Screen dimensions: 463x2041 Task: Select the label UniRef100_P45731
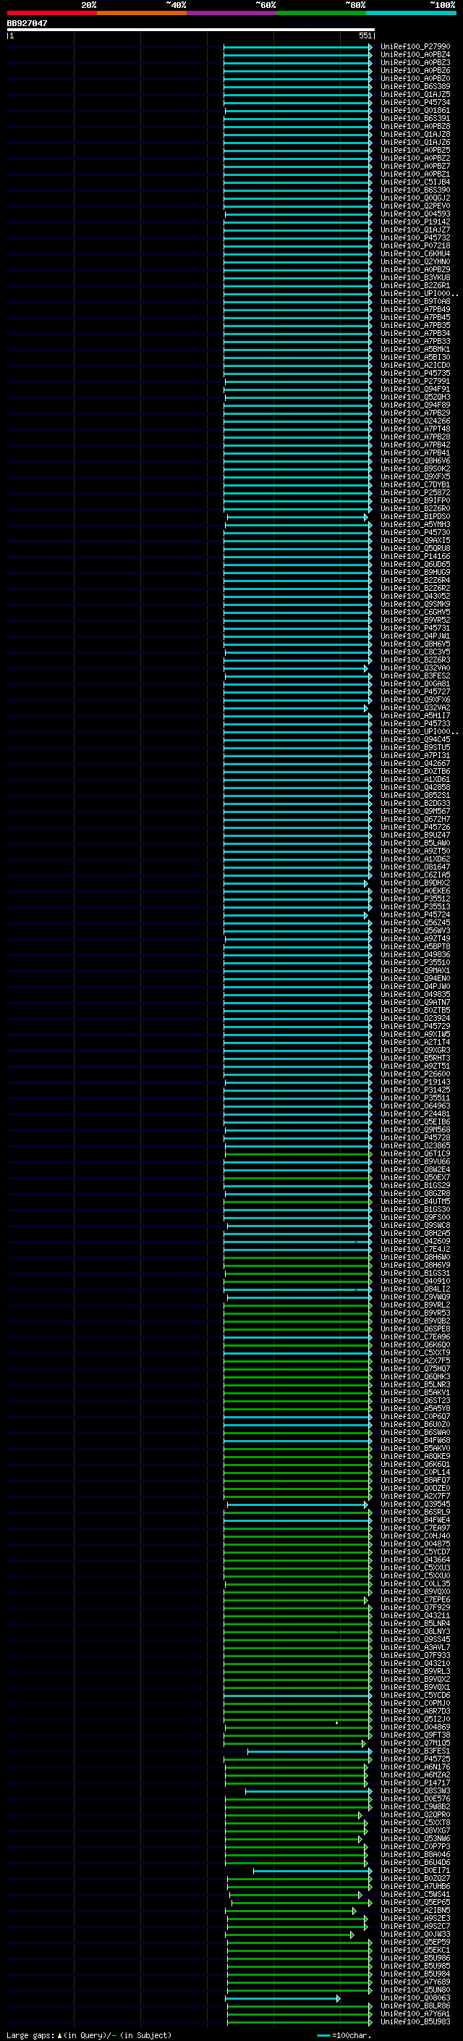[415, 628]
